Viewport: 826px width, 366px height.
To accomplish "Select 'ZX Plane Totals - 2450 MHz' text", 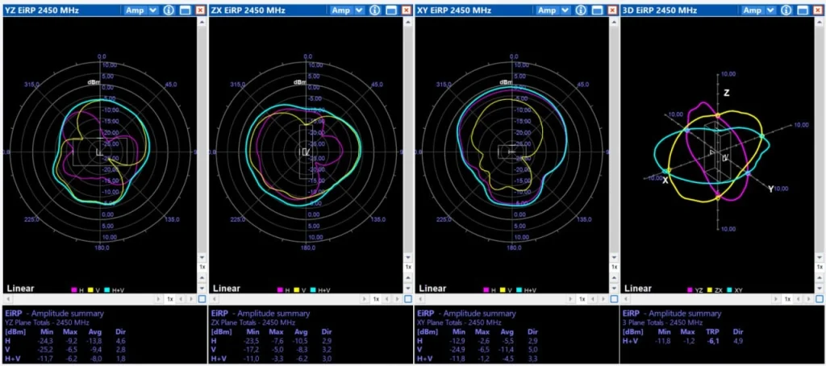I will [253, 322].
